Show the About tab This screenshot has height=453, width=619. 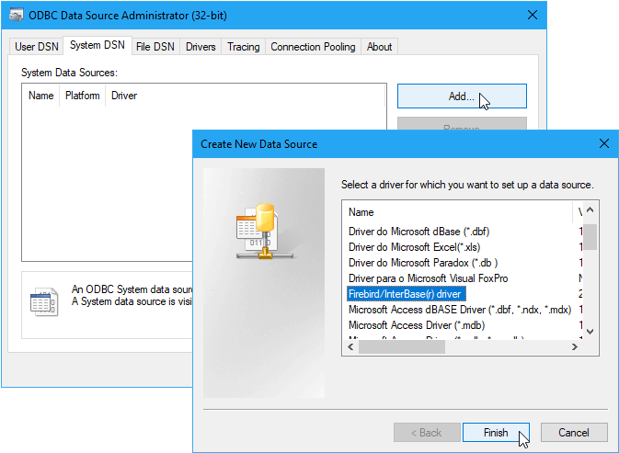[x=379, y=47]
